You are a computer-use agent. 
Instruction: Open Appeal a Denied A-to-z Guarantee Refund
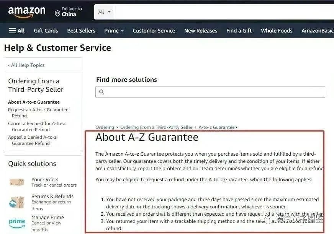[x=32, y=140]
